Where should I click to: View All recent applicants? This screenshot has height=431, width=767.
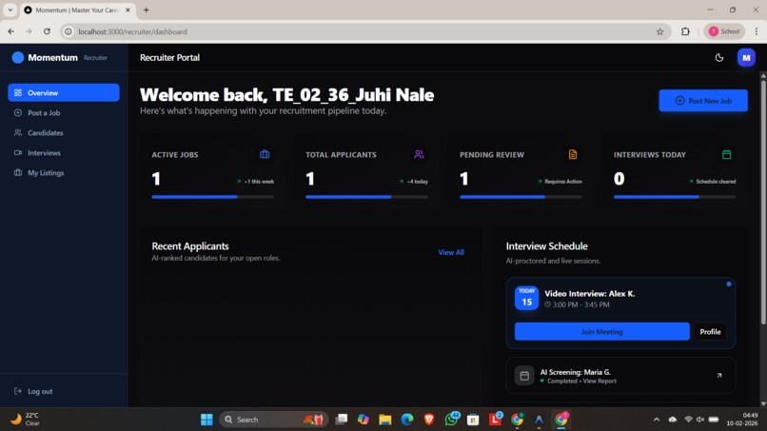pyautogui.click(x=450, y=252)
